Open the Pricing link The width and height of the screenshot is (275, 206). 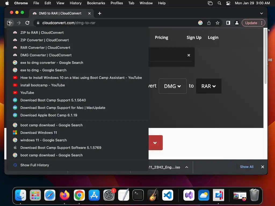coord(161,38)
